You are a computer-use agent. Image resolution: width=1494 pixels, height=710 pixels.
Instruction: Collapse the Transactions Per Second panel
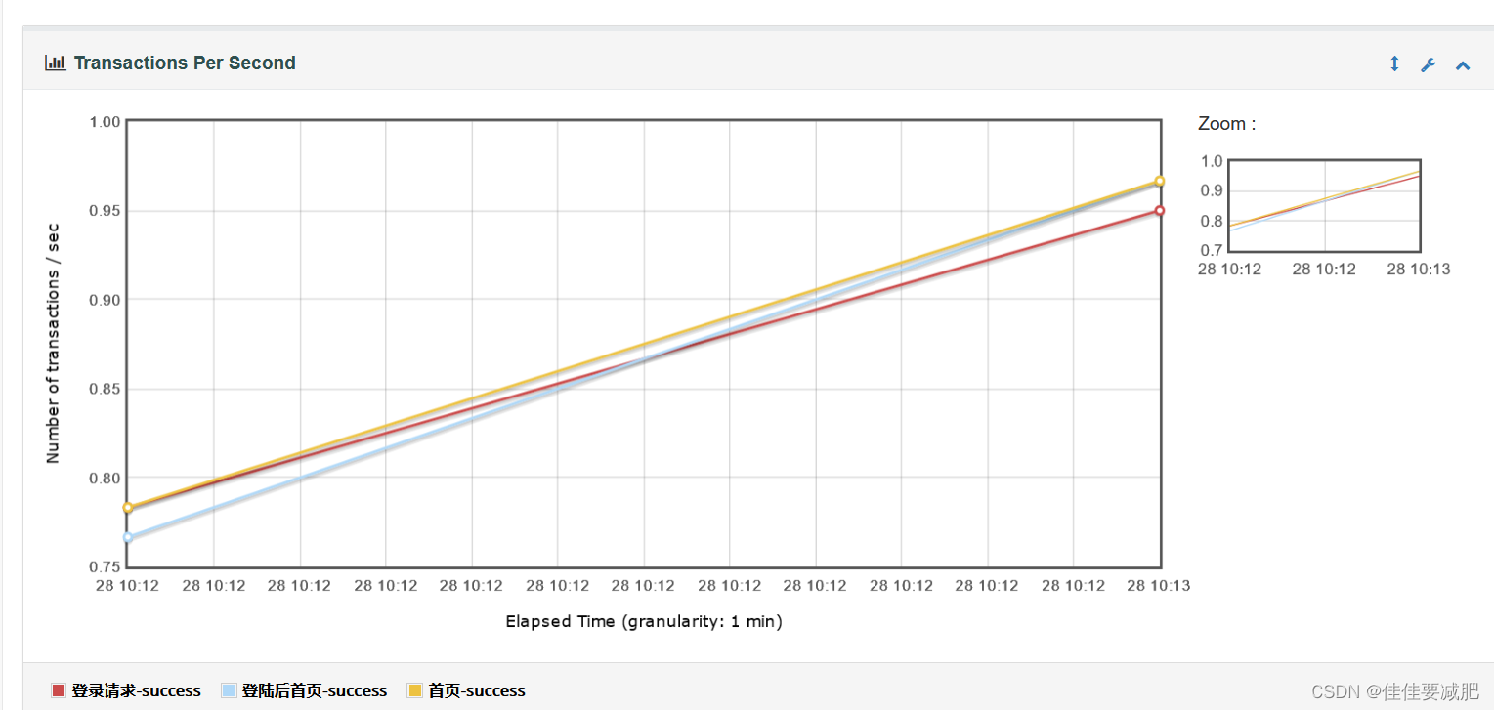coord(1463,65)
